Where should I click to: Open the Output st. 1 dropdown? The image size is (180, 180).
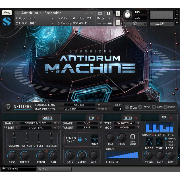pyautogui.click(x=34, y=18)
